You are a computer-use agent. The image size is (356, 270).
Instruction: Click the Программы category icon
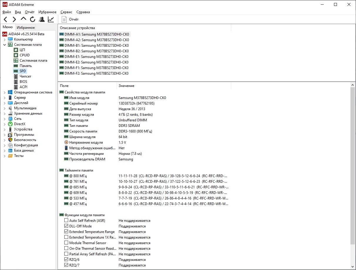click(10, 135)
